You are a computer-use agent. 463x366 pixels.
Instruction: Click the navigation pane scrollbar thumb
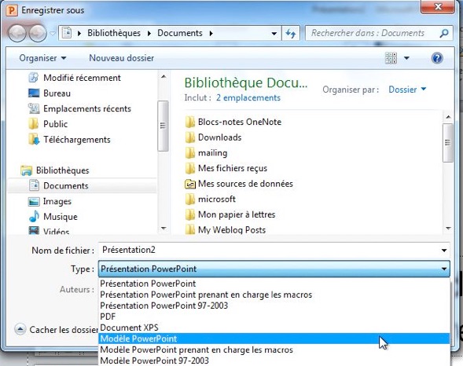(x=163, y=126)
